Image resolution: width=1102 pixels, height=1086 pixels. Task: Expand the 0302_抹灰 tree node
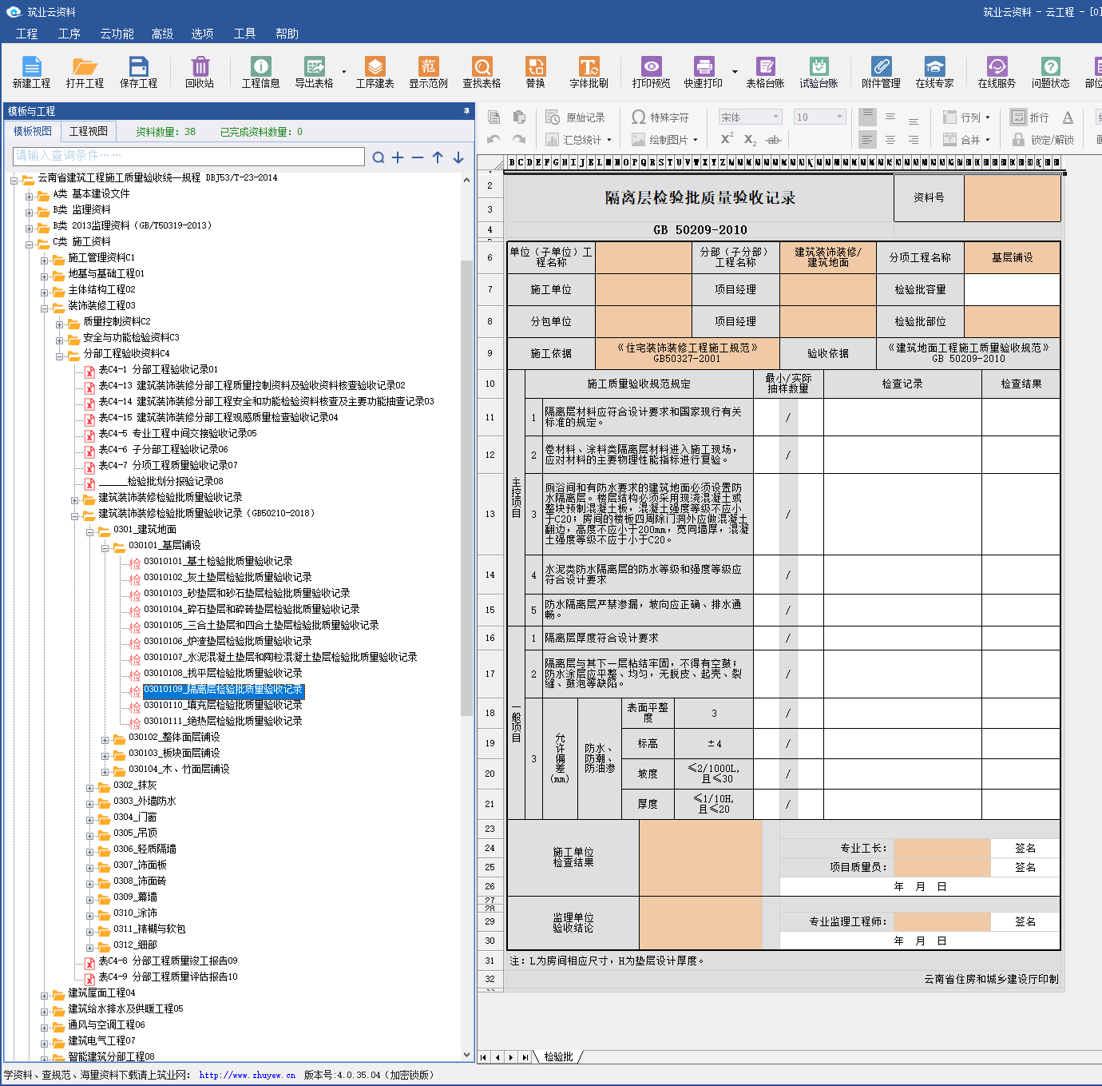[90, 788]
